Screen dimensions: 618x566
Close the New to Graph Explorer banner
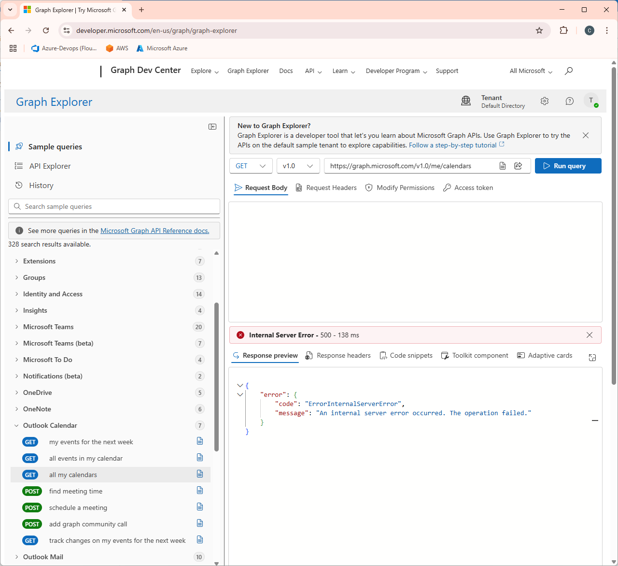point(586,135)
